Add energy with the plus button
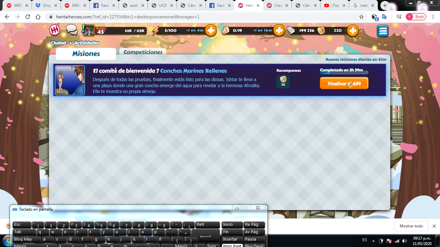The width and height of the screenshot is (440, 247). (211, 31)
